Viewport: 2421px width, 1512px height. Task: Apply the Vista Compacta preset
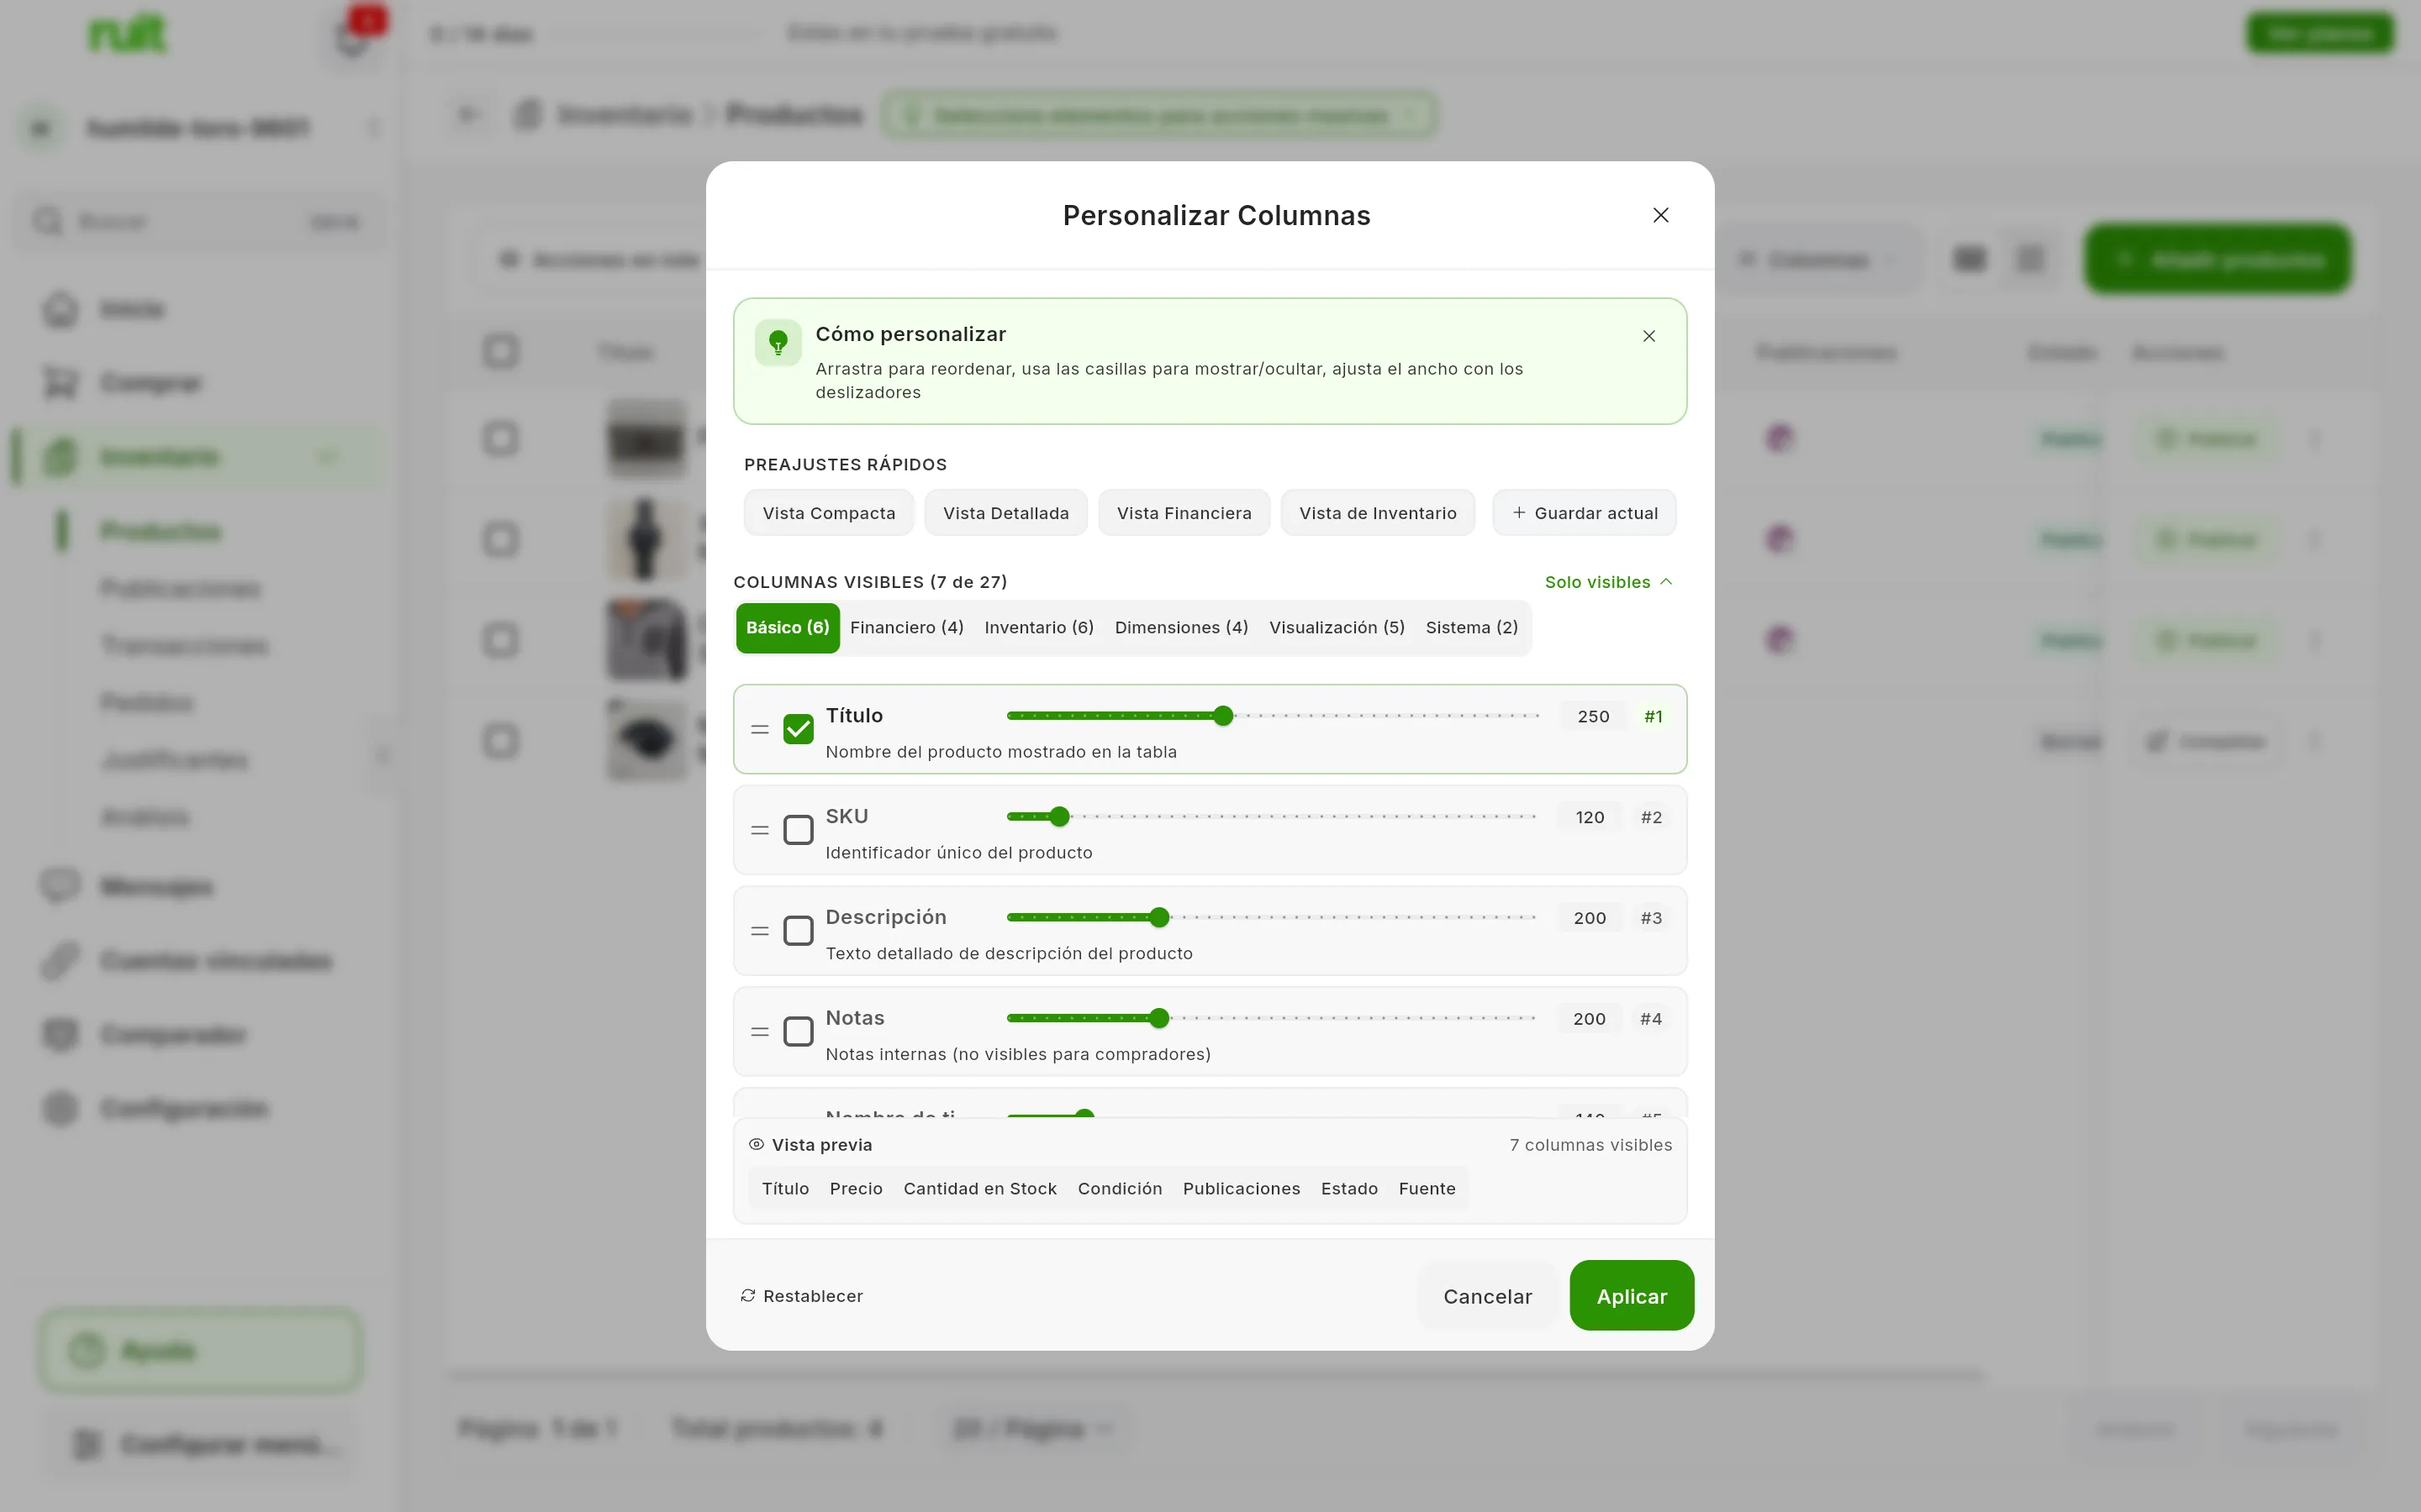click(828, 513)
